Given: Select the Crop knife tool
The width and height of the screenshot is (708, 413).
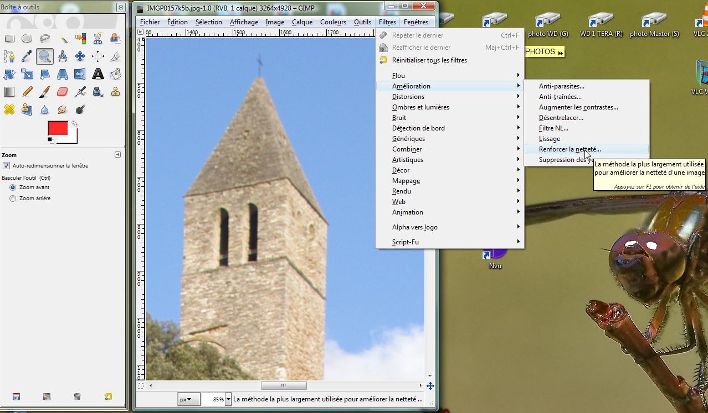Looking at the screenshot, I should (116, 56).
